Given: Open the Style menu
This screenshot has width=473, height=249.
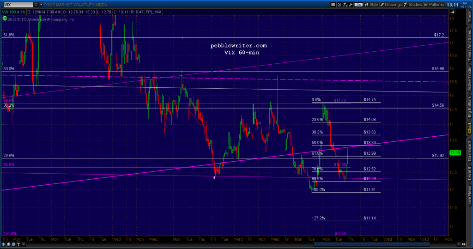Looking at the screenshot, I should click(371, 5).
